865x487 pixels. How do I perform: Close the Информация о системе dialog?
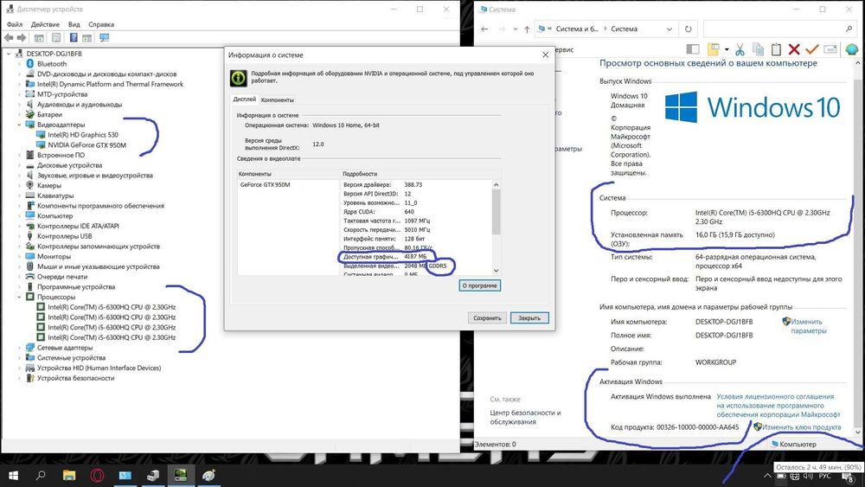tap(545, 54)
